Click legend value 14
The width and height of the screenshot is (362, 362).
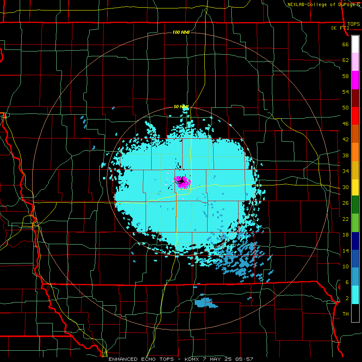click(x=346, y=251)
